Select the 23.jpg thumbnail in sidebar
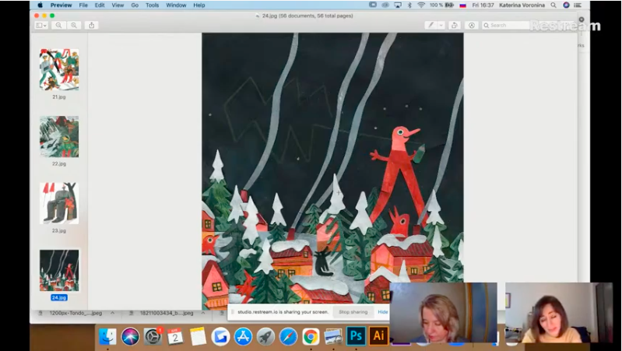The image size is (622, 351). [59, 203]
